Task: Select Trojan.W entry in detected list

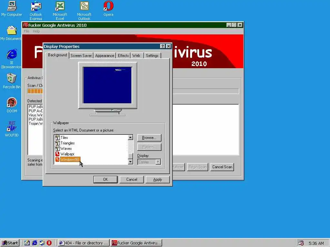Action: pyautogui.click(x=35, y=123)
